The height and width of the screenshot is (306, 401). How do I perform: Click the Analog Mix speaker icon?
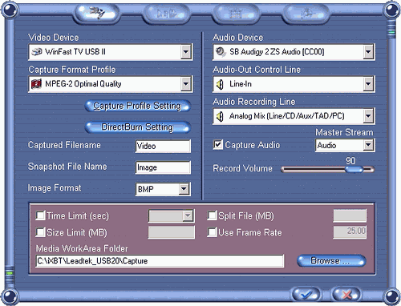point(220,116)
